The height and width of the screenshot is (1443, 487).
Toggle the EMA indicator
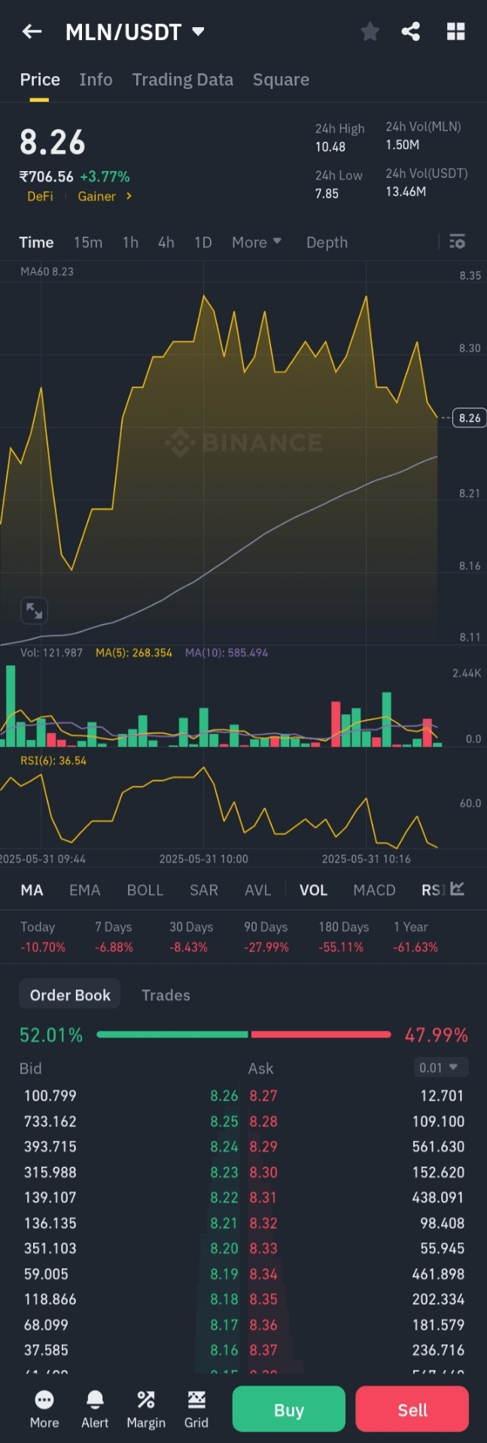coord(85,890)
